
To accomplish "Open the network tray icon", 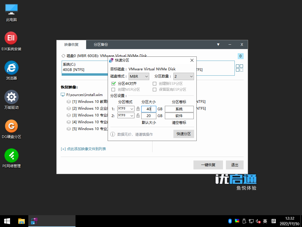I will [251, 221].
